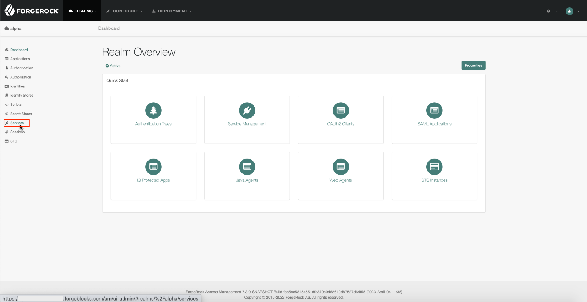
Task: Open the Java Agents card icon
Action: click(247, 167)
